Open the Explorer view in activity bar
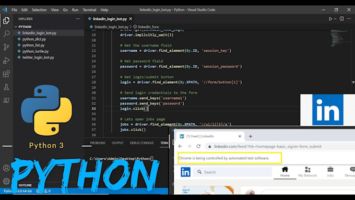This screenshot has height=200, width=355. 6,20
